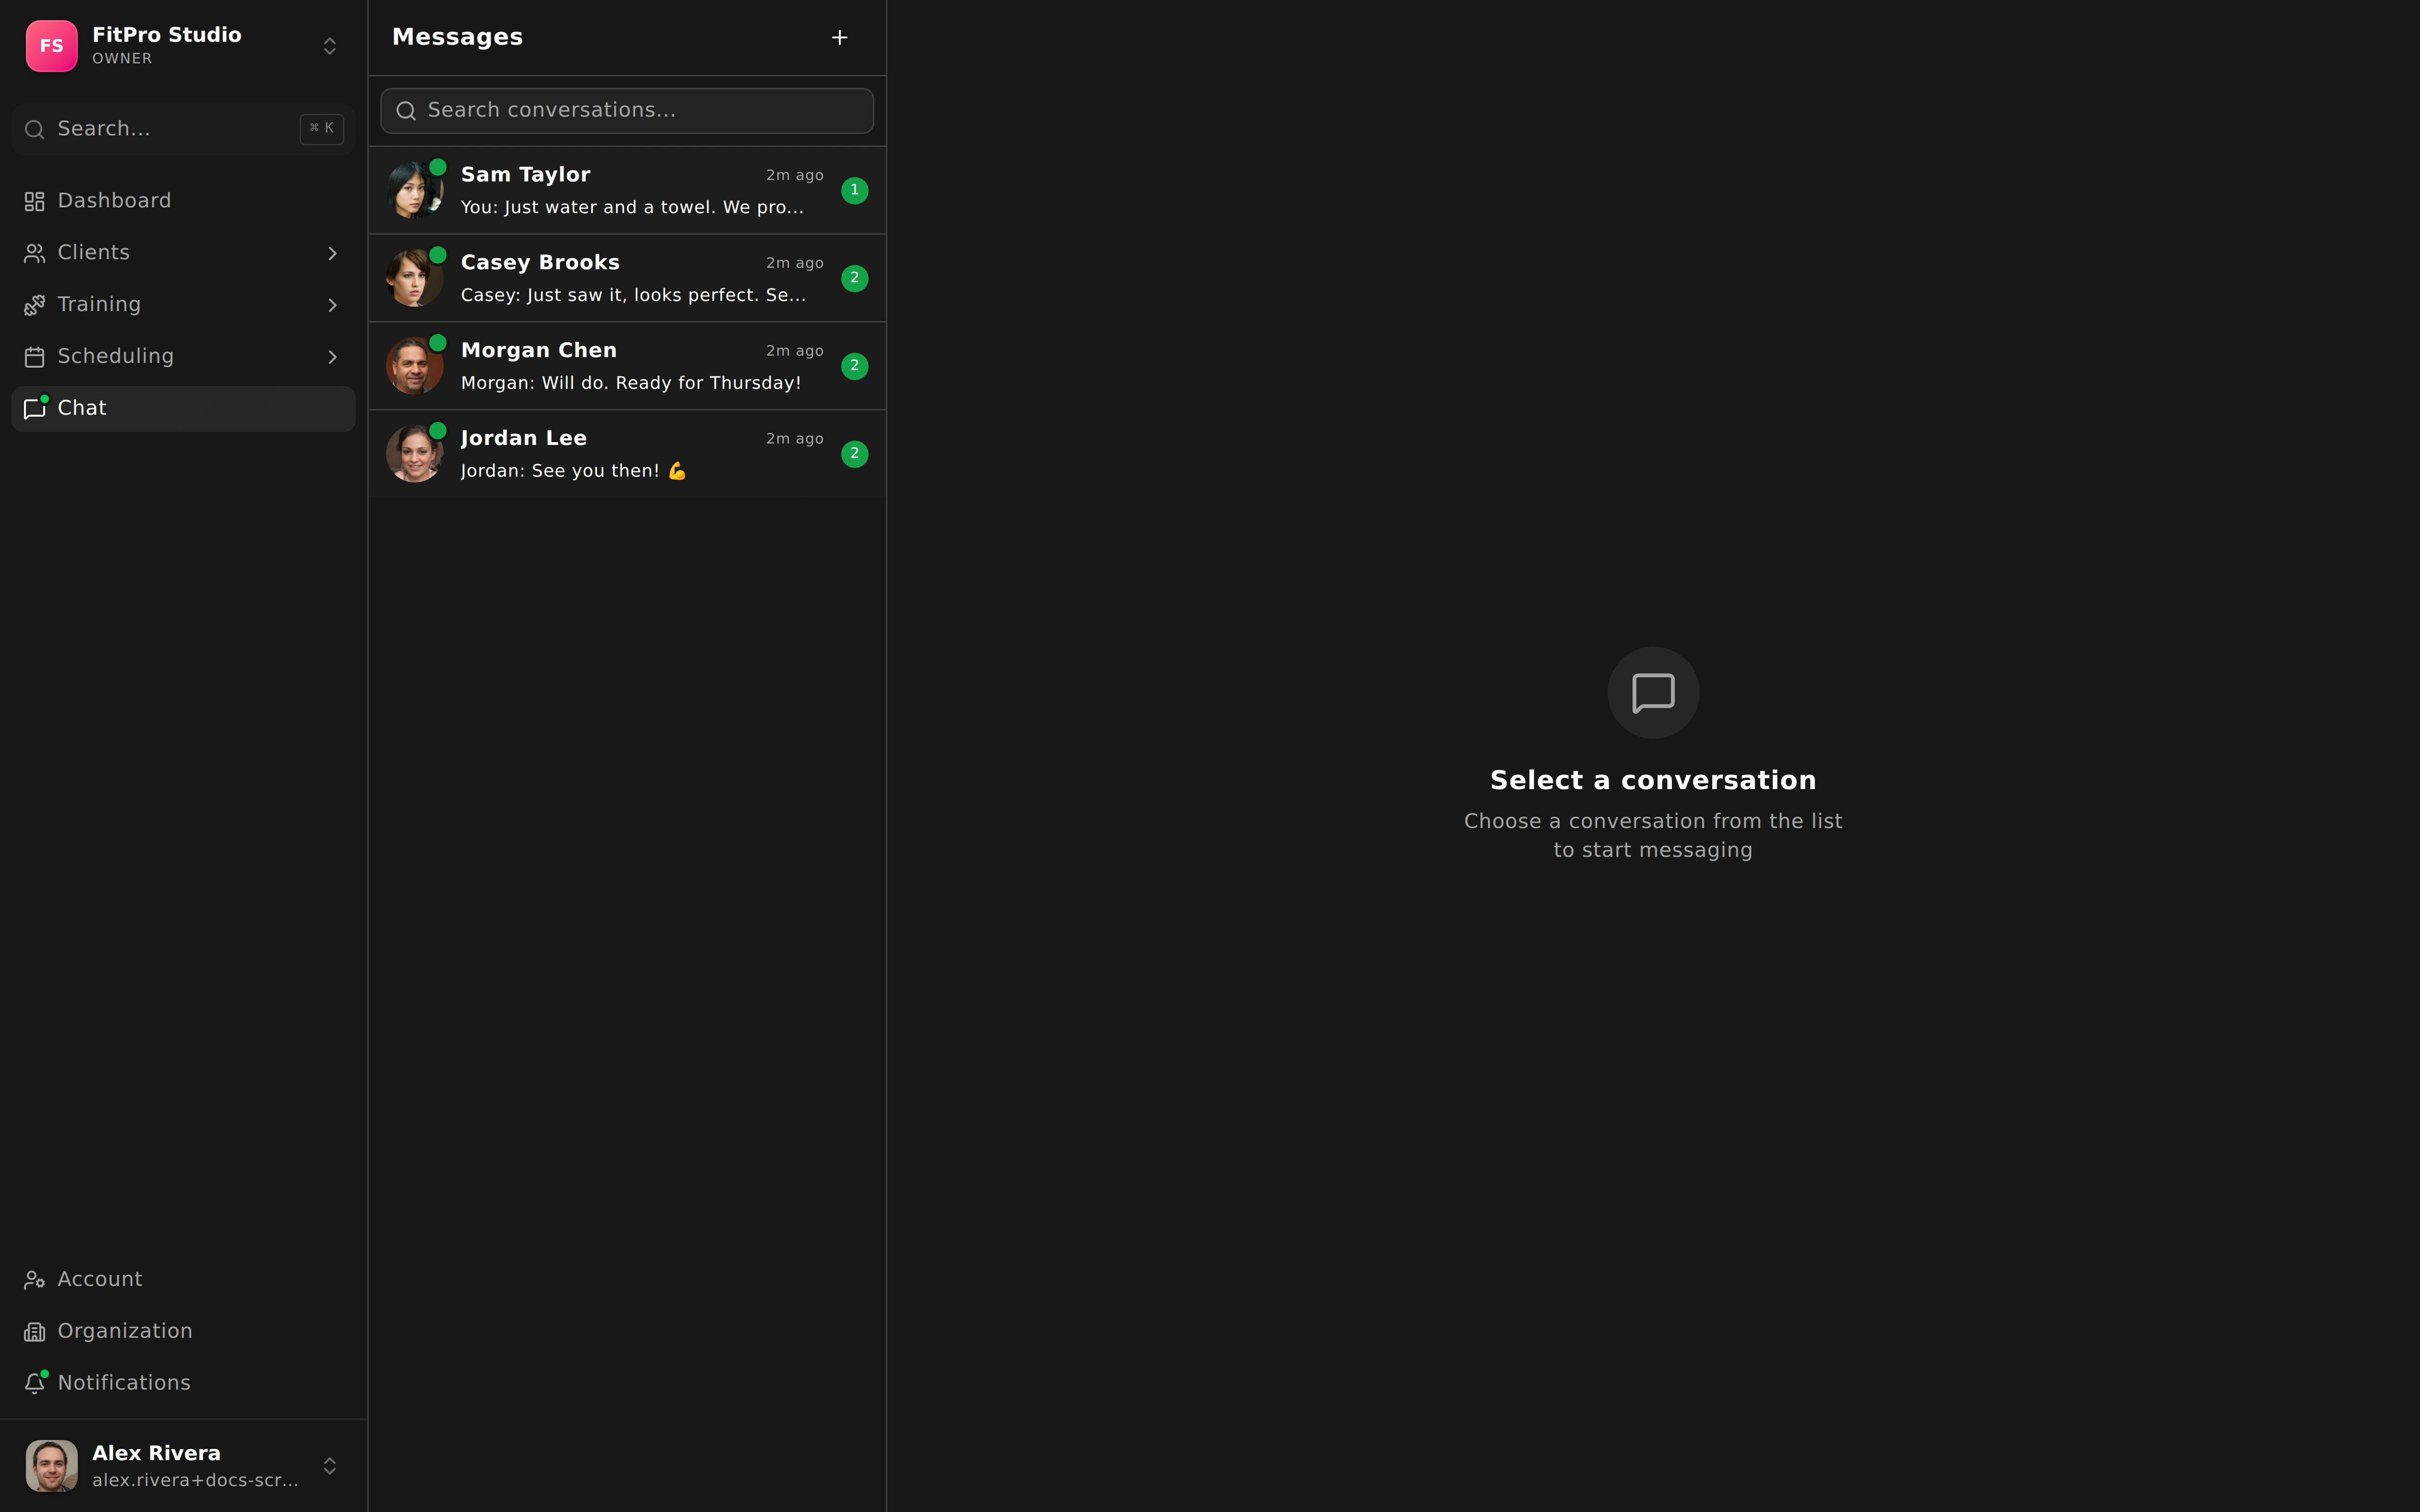Image resolution: width=2420 pixels, height=1512 pixels.
Task: Click the magnifier icon in Search conversations
Action: 406,111
